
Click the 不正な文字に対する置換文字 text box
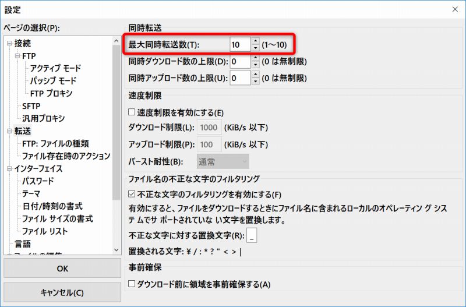(x=252, y=236)
